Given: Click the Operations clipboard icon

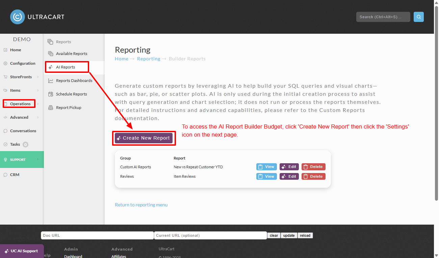Looking at the screenshot, I should [5, 104].
